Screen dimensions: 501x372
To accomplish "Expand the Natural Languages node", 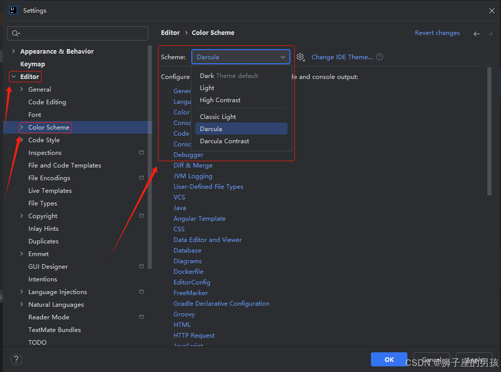I will (21, 304).
